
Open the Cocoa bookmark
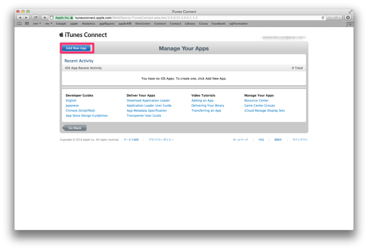[203, 24]
